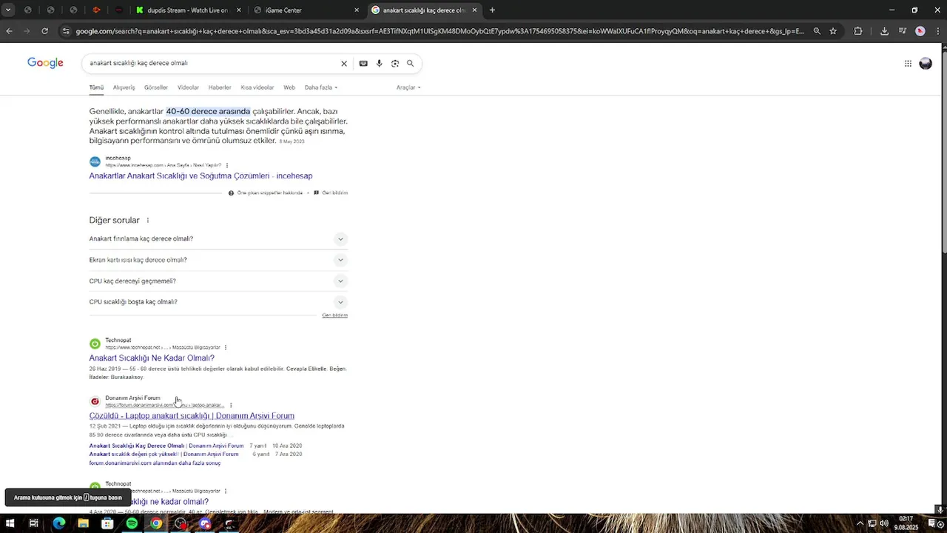Open Chrome downloads

[884, 31]
